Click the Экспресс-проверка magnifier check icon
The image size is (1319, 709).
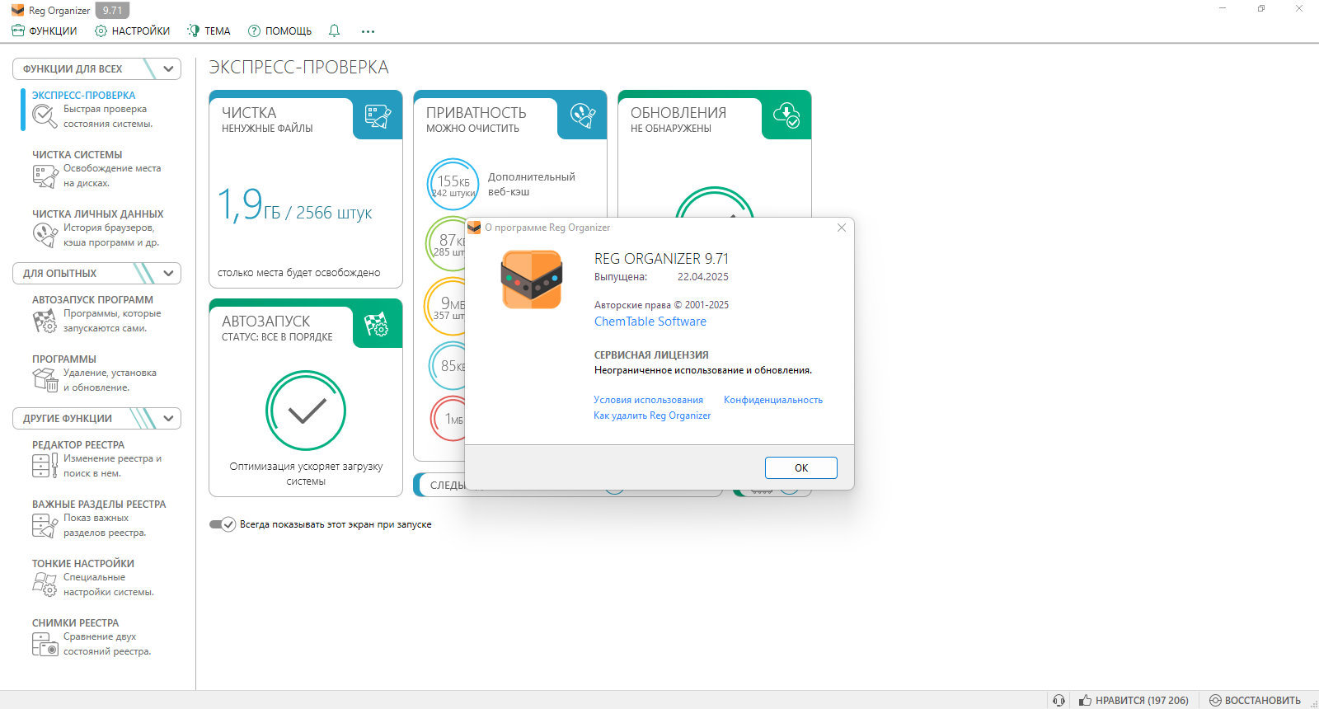(x=45, y=116)
